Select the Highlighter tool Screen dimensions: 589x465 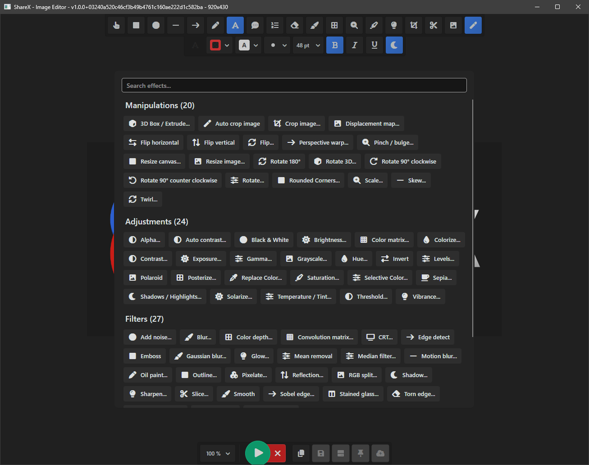point(374,25)
